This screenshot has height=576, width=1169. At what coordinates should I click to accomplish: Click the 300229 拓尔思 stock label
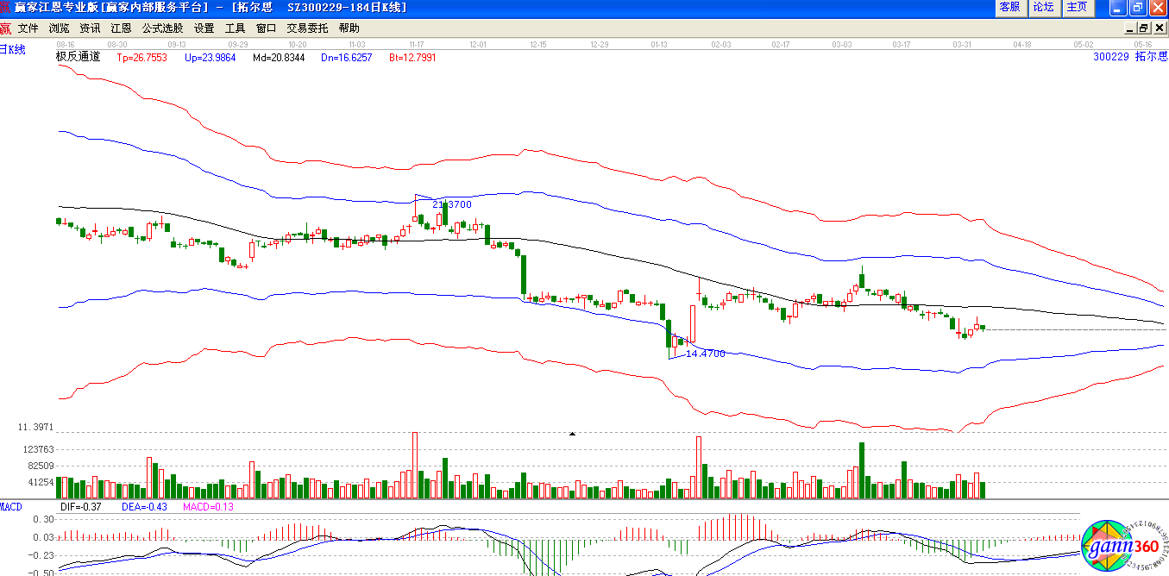pos(1130,56)
